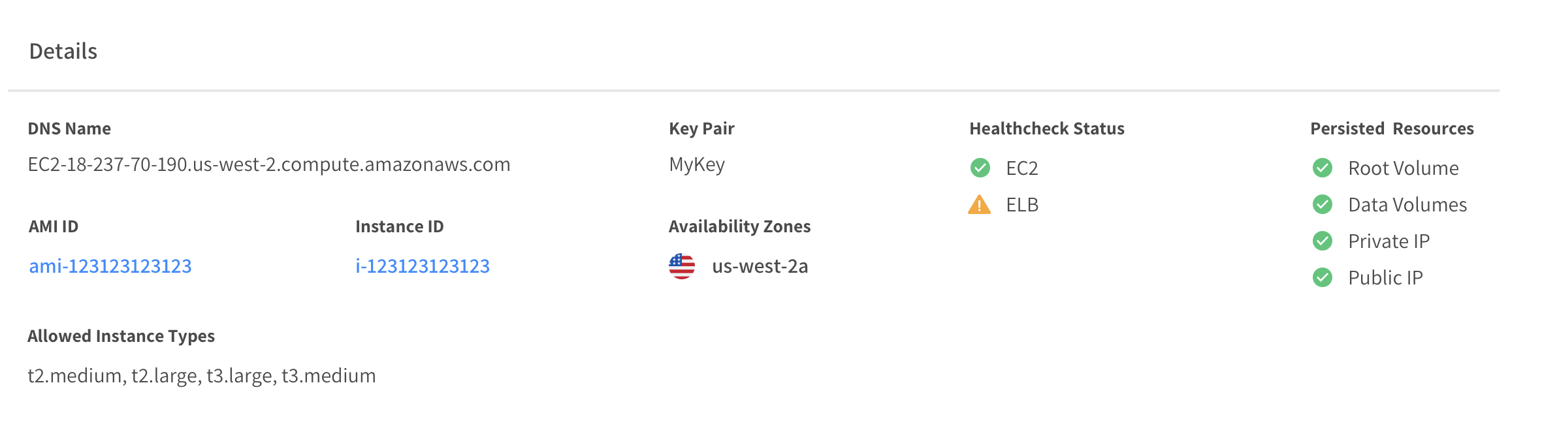Click the MyKey key pair value
The image size is (1557, 445).
click(697, 164)
